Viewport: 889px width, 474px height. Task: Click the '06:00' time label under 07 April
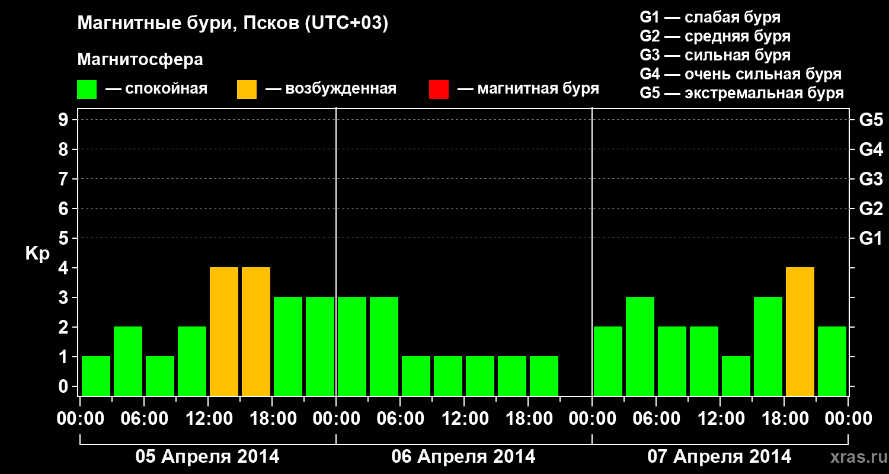[656, 419]
